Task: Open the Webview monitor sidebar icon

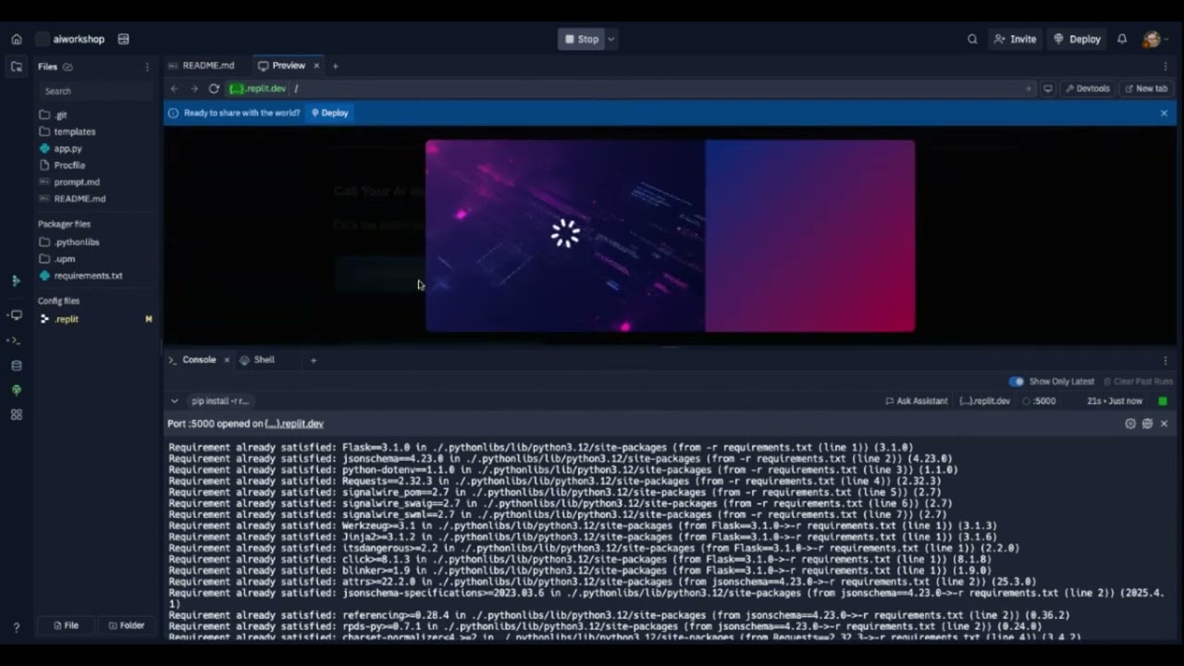Action: (x=16, y=315)
